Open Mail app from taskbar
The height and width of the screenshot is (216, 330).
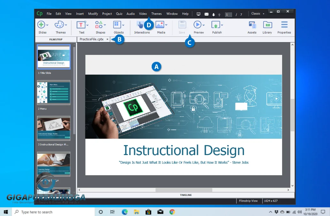point(160,212)
